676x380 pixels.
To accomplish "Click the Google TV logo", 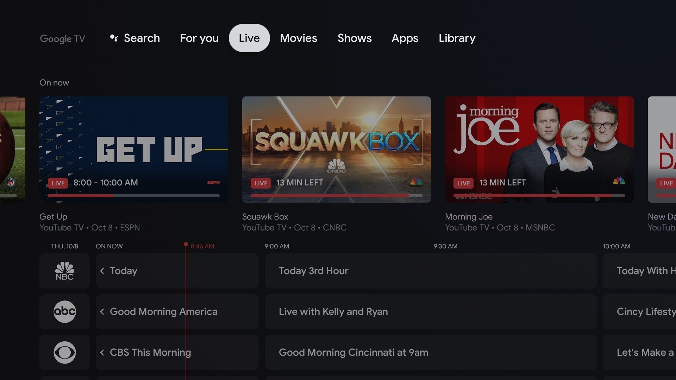I will (x=62, y=38).
